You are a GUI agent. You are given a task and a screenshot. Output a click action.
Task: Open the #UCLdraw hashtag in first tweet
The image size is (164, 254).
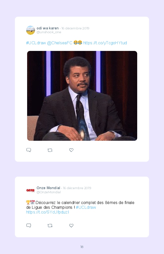tap(36, 43)
